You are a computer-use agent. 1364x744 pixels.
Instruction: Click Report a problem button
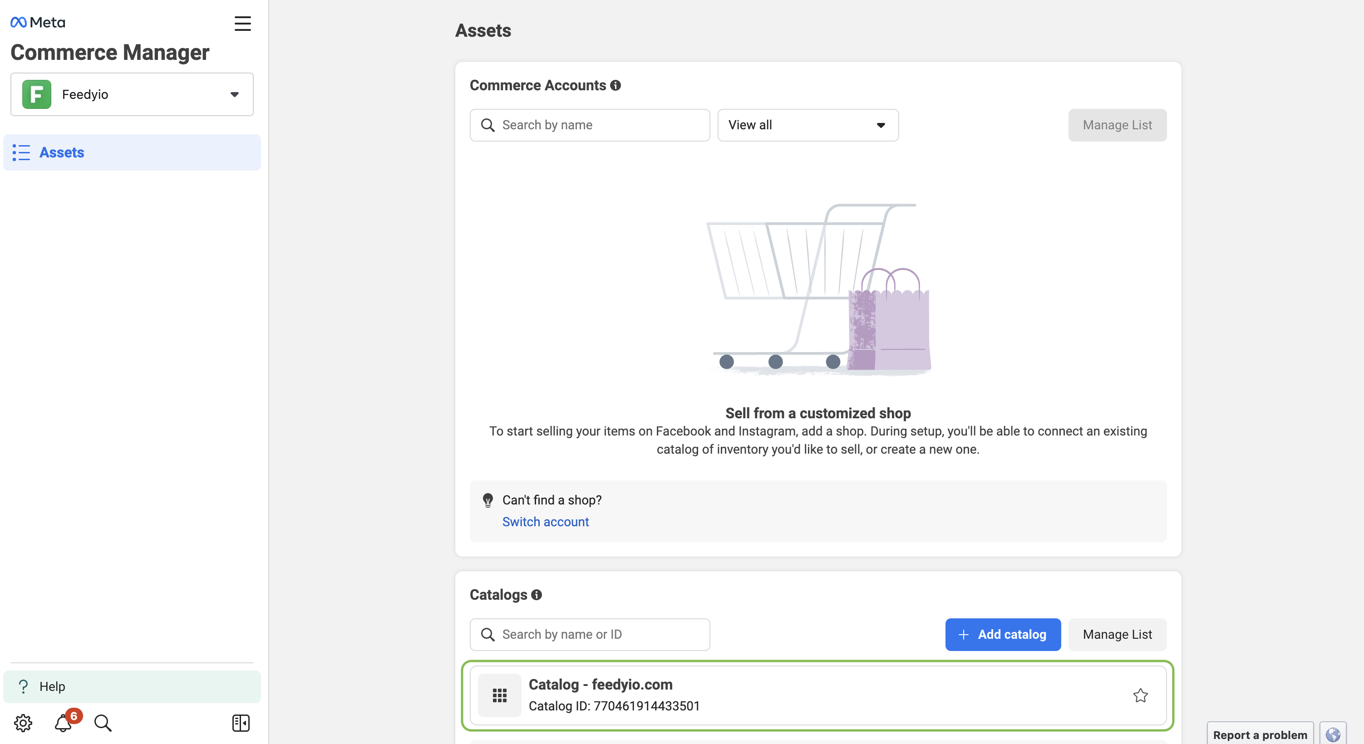coord(1260,734)
